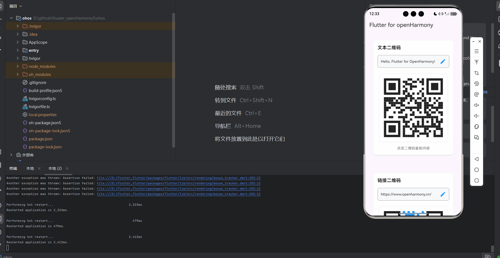Switch to the 本地 terminal tab
The image size is (500, 258).
pyautogui.click(x=30, y=168)
